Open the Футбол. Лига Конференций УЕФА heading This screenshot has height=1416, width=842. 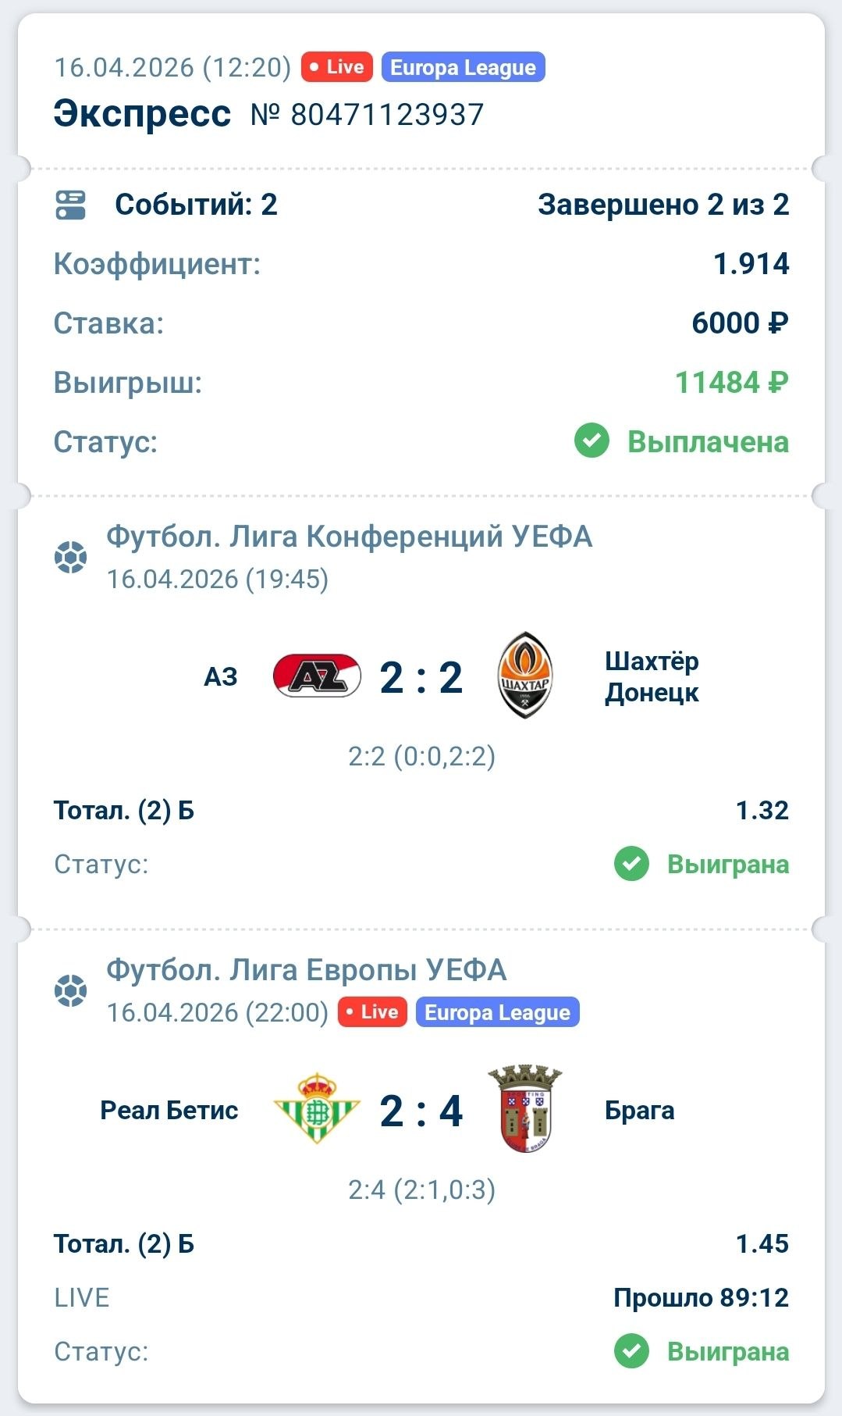[349, 537]
